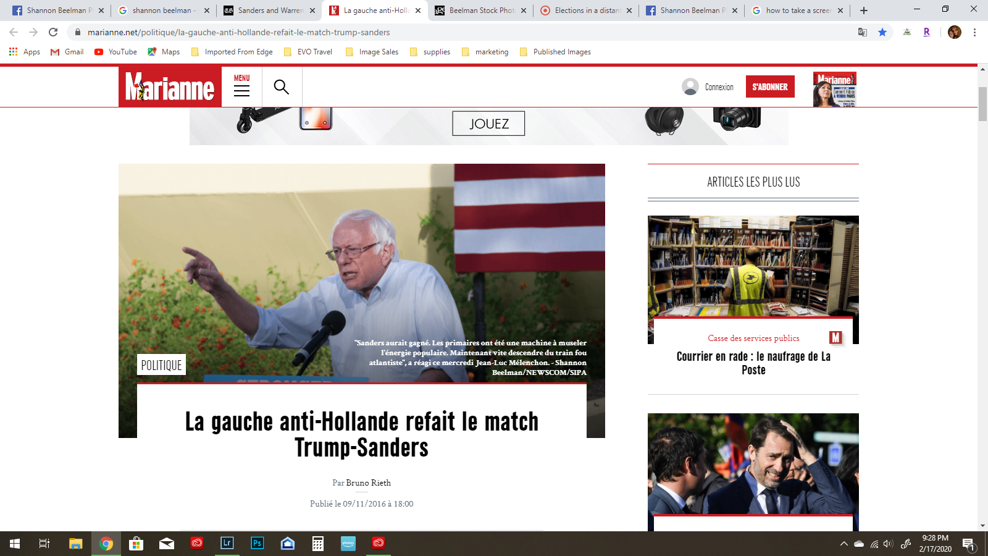The width and height of the screenshot is (988, 556).
Task: Open File Explorer from taskbar
Action: click(x=75, y=544)
